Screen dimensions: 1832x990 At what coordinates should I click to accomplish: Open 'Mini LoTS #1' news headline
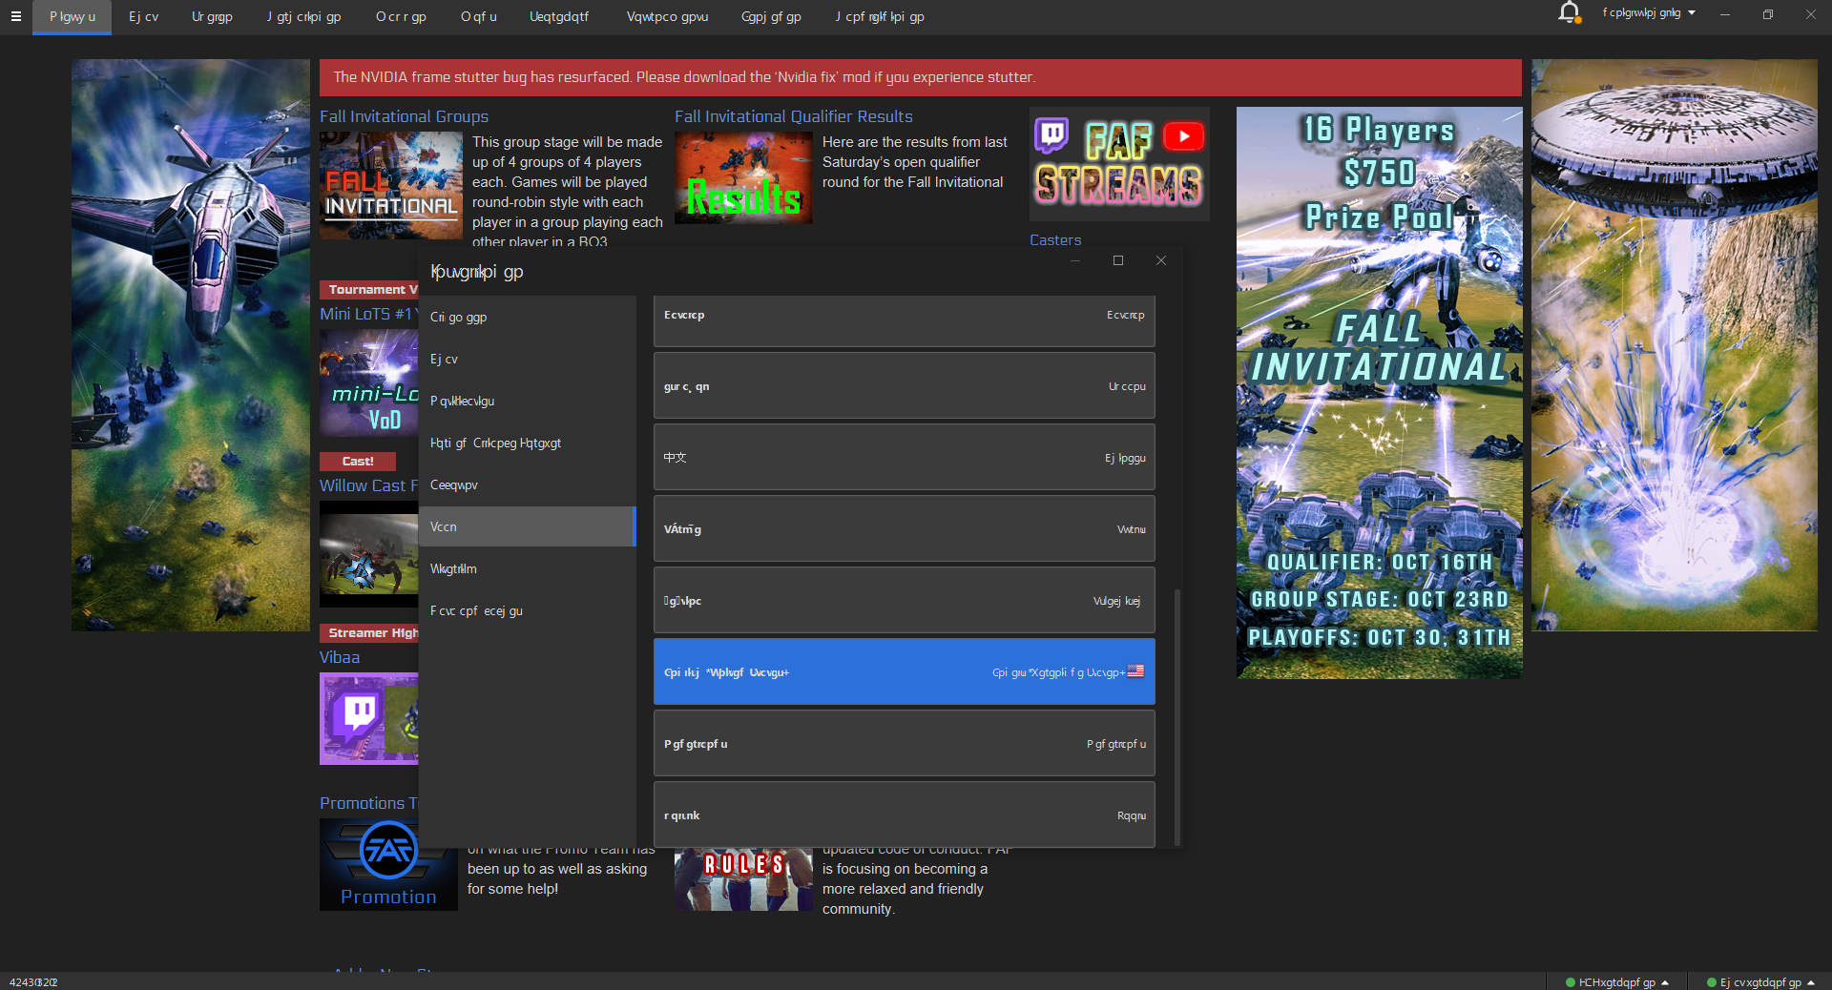click(x=367, y=314)
